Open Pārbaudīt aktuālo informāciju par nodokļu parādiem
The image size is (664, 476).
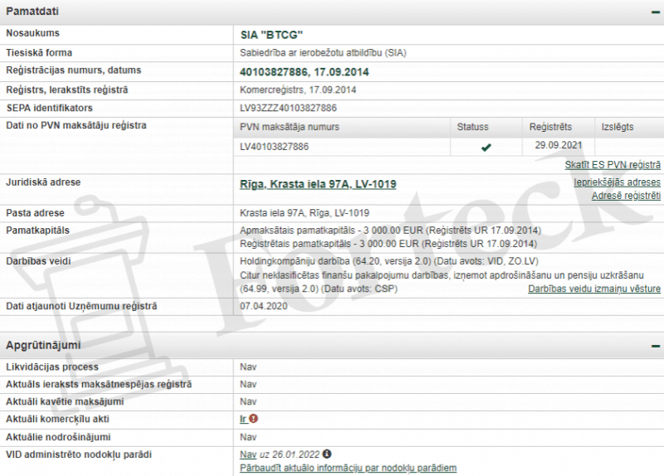click(x=348, y=468)
